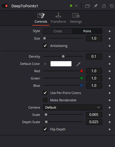
Task: Click the Scale value field 0.005
Action: click(x=94, y=115)
